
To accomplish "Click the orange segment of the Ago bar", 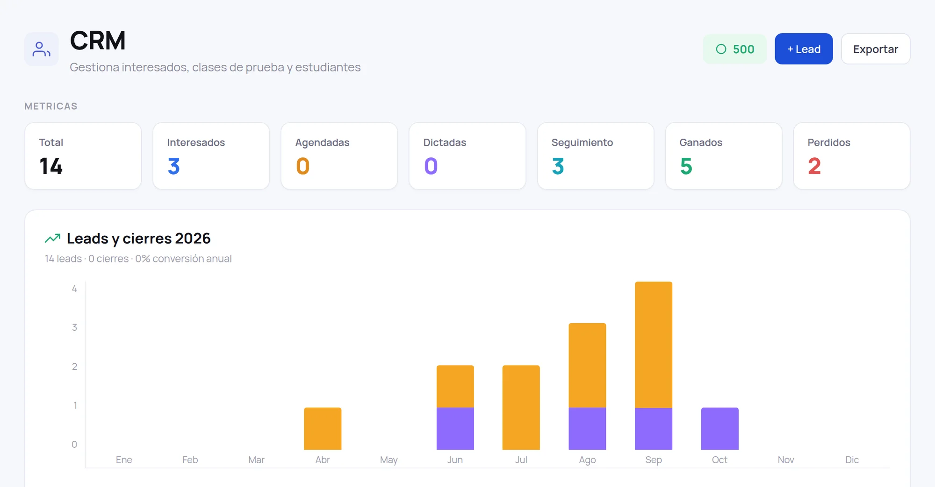I will coord(587,365).
